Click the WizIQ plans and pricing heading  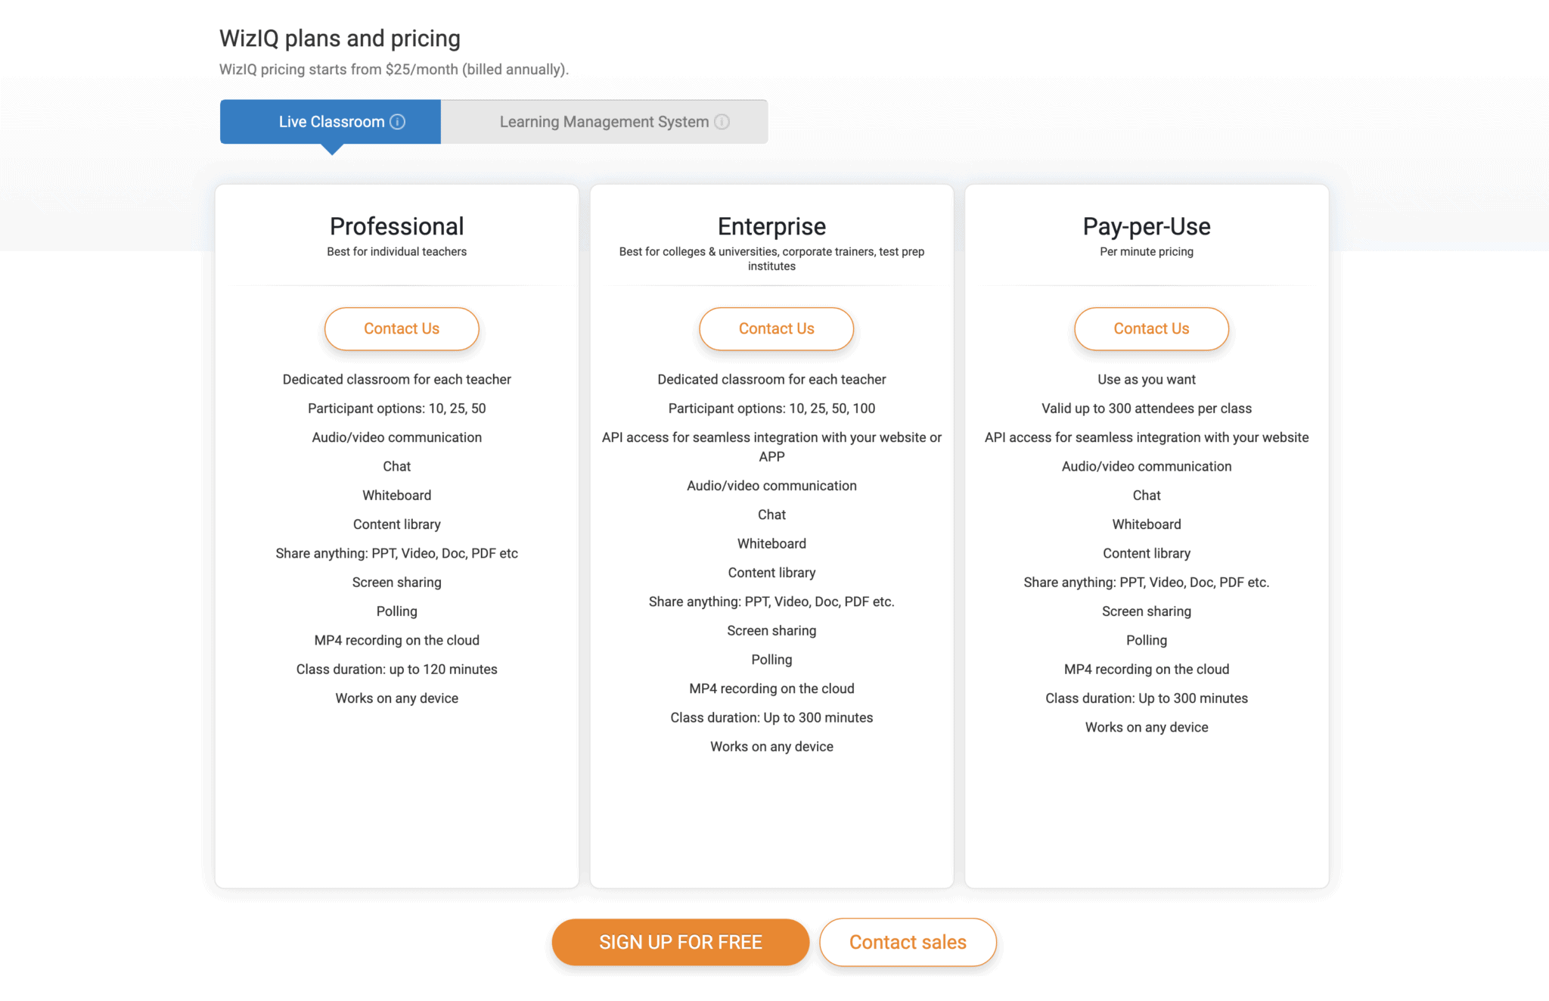339,38
